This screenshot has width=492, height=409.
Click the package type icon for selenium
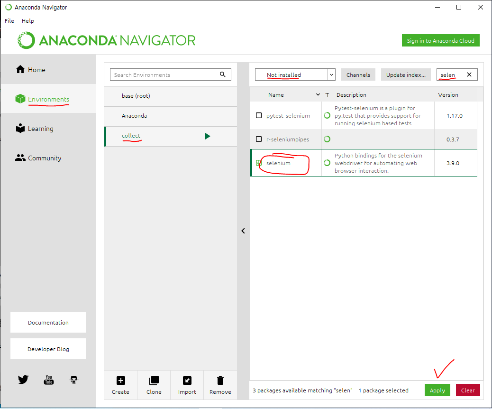pos(327,163)
